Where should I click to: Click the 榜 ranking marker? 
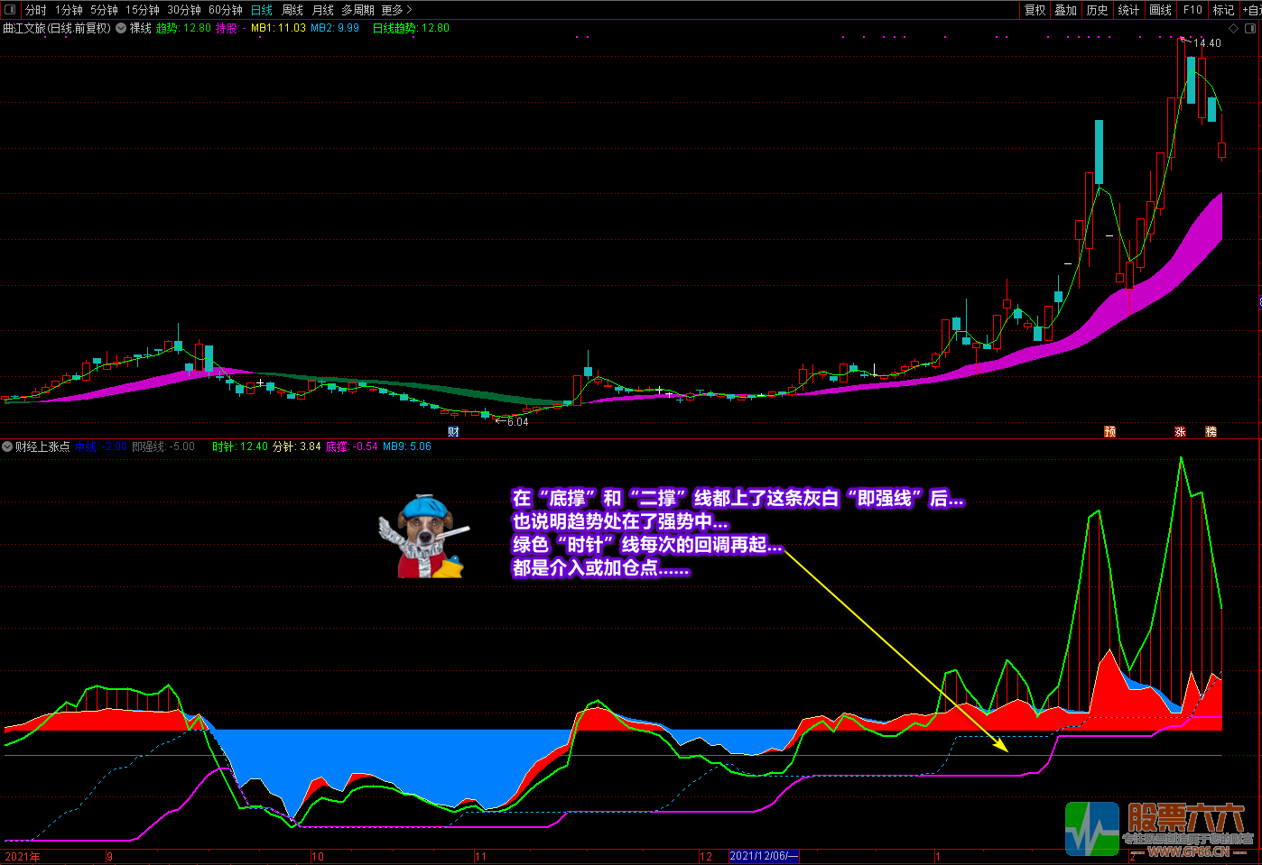click(1211, 432)
